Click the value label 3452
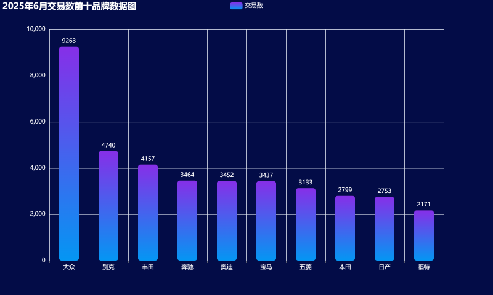 point(227,175)
